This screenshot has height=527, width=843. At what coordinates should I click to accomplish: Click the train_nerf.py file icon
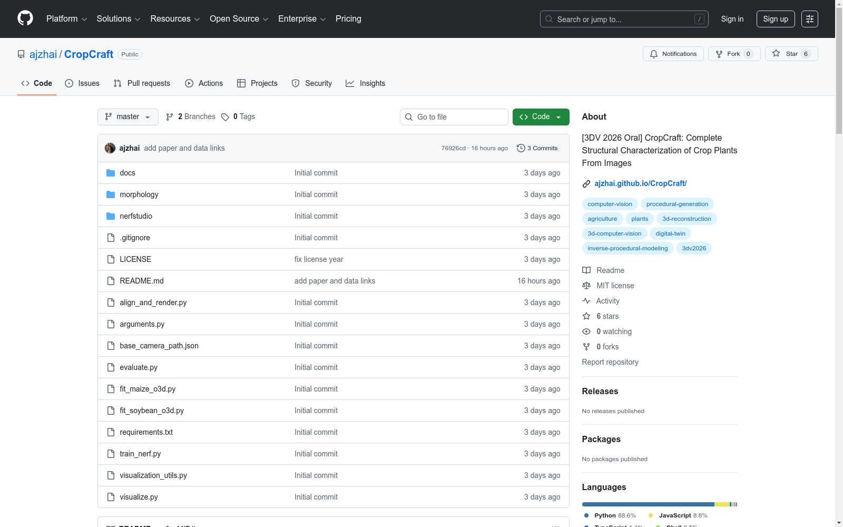tap(111, 454)
